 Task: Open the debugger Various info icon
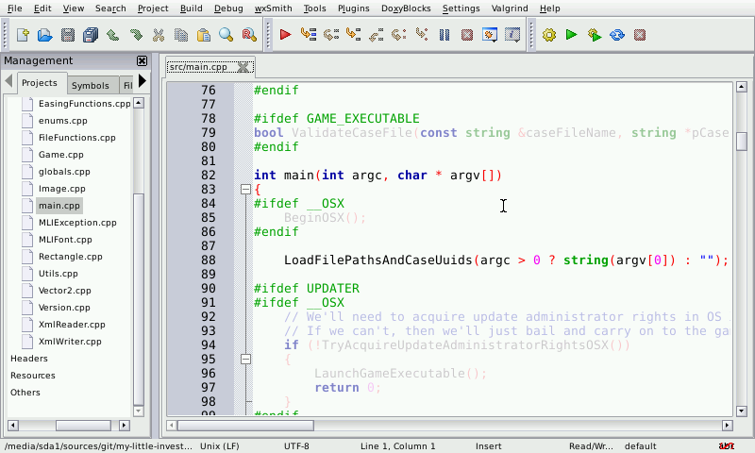click(512, 35)
